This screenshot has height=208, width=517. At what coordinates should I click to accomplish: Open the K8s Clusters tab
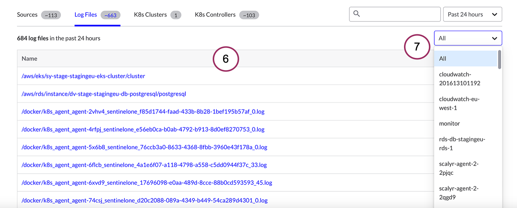pos(150,15)
